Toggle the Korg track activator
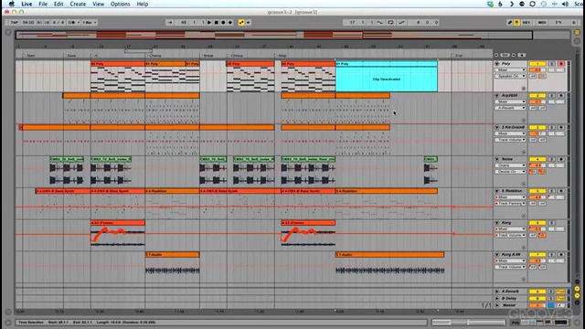The height and width of the screenshot is (329, 585). pyautogui.click(x=537, y=223)
